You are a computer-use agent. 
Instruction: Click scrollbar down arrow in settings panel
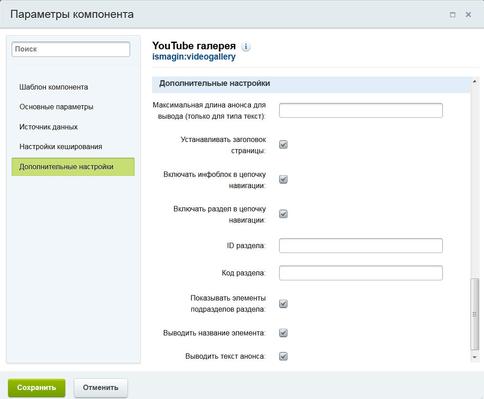[x=475, y=357]
